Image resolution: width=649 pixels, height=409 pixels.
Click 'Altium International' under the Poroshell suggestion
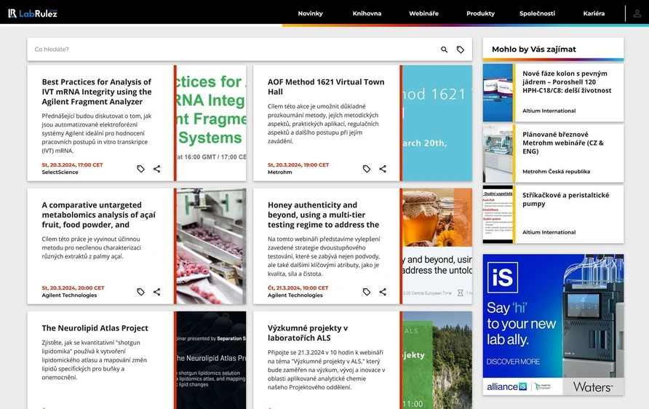[549, 111]
